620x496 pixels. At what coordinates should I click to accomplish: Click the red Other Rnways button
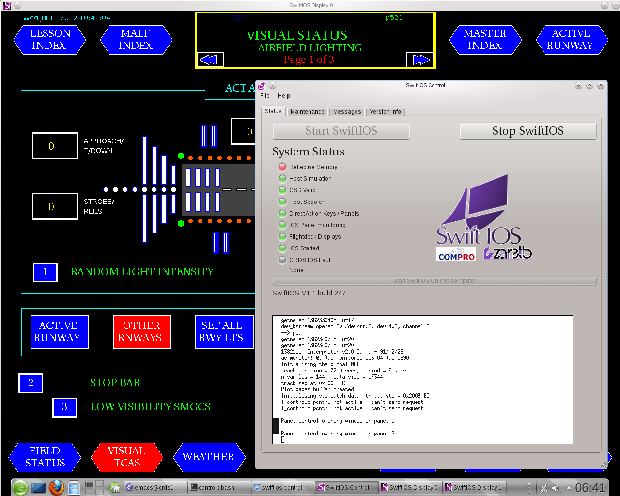point(142,332)
